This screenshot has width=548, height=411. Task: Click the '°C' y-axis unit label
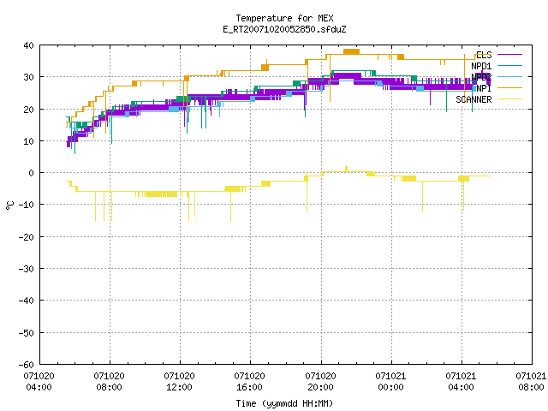pyautogui.click(x=9, y=205)
